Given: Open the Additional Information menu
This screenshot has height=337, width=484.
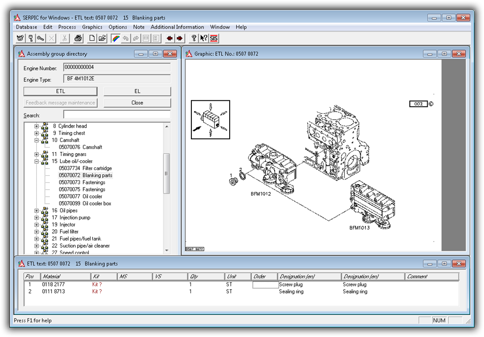Looking at the screenshot, I should (177, 27).
